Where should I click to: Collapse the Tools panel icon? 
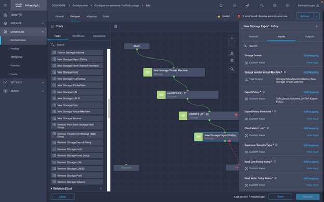click(52, 26)
